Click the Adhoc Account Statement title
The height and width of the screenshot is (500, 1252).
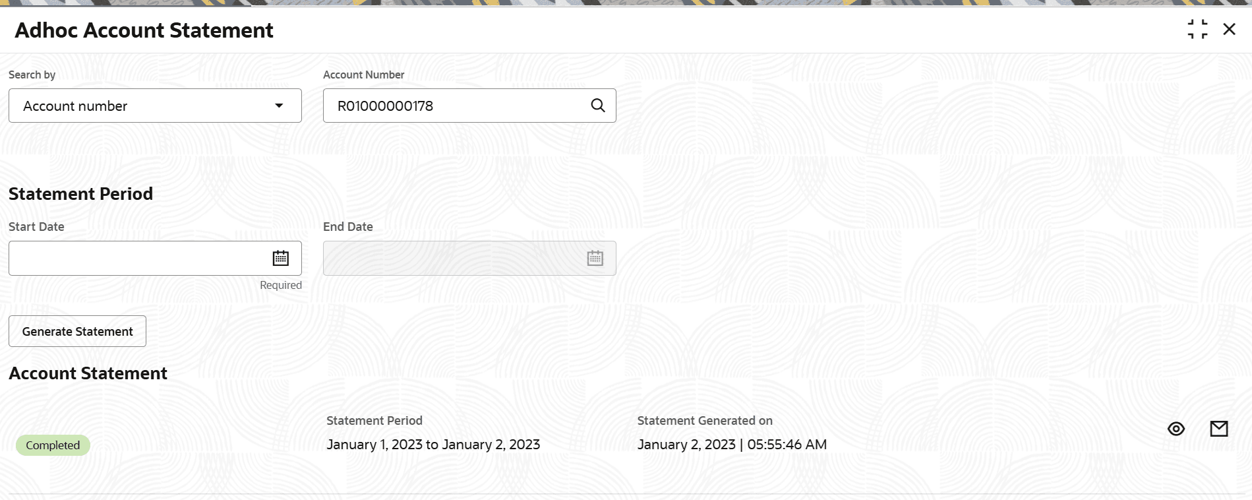144,30
